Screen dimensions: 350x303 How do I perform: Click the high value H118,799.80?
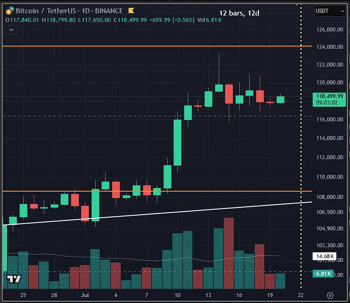(x=59, y=20)
